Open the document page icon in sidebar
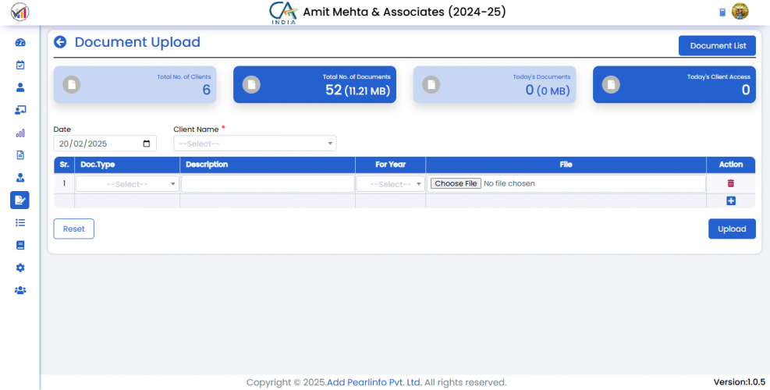This screenshot has width=770, height=390. 20,155
